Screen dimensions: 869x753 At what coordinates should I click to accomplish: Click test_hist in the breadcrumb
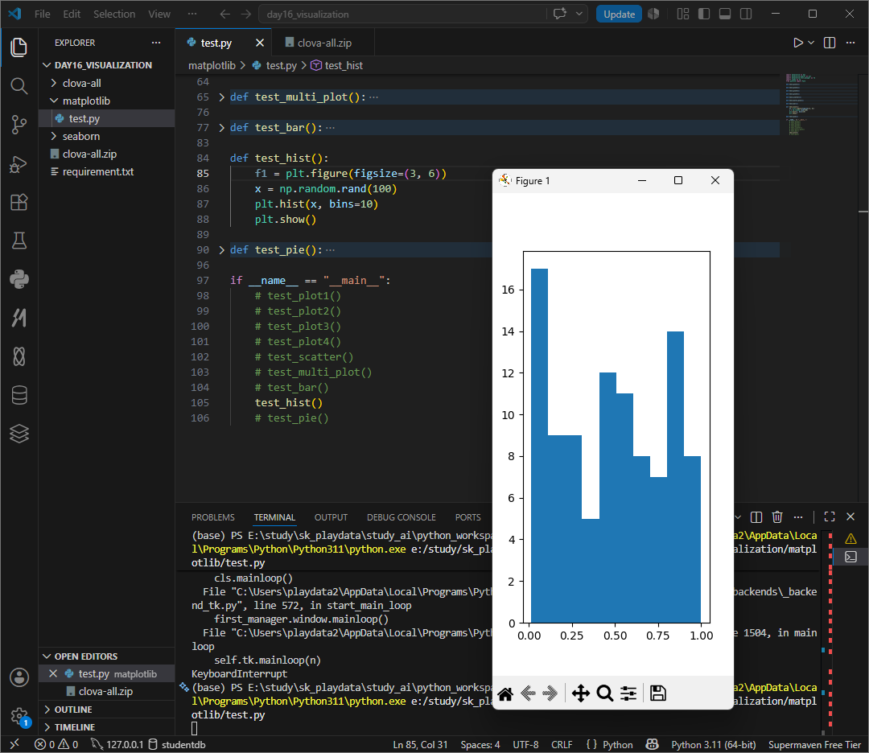tap(344, 65)
